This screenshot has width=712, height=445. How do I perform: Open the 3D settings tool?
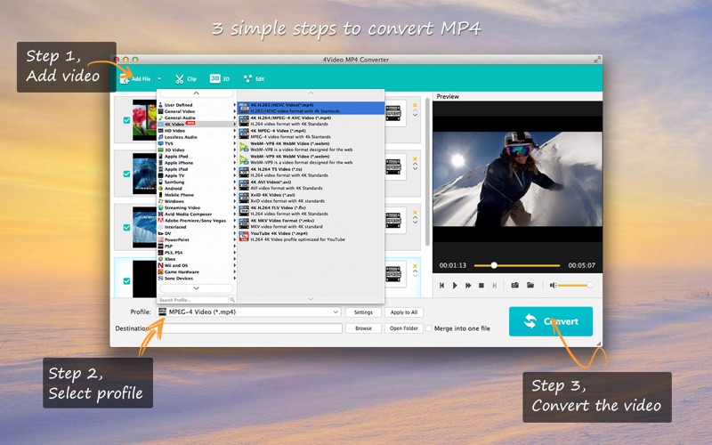219,79
